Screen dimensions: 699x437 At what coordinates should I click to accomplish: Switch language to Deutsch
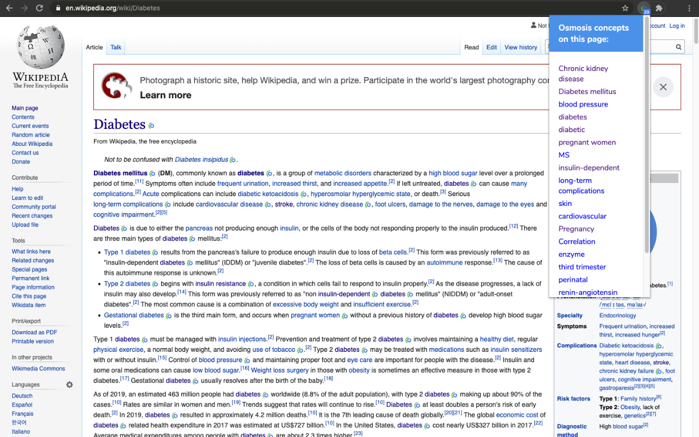click(22, 396)
